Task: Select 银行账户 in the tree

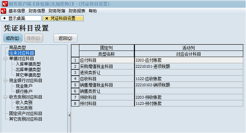Action: [24, 91]
